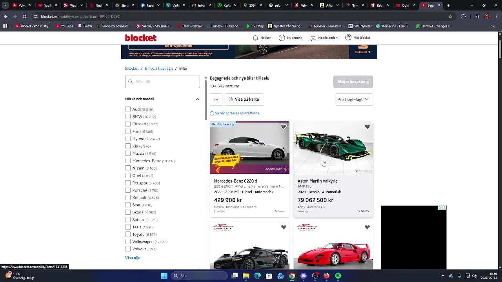Open Discord from the taskbar
Screen dimensions: 502x282
(x=304, y=276)
